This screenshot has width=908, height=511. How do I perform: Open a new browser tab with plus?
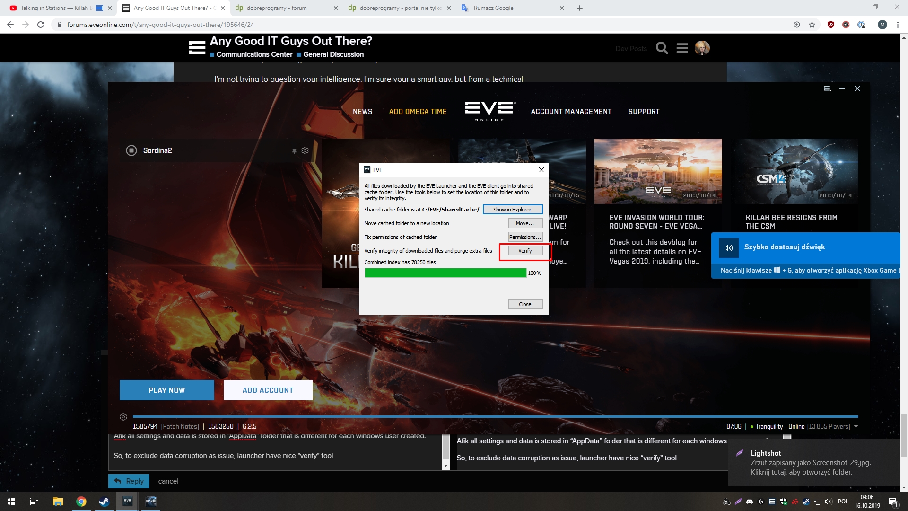(x=580, y=8)
